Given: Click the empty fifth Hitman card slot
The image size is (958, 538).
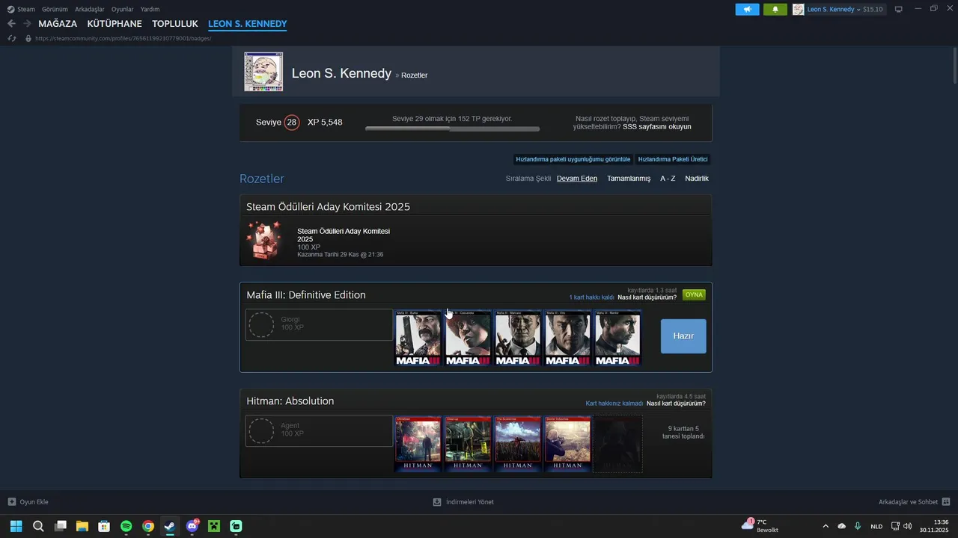Looking at the screenshot, I should 617,445.
